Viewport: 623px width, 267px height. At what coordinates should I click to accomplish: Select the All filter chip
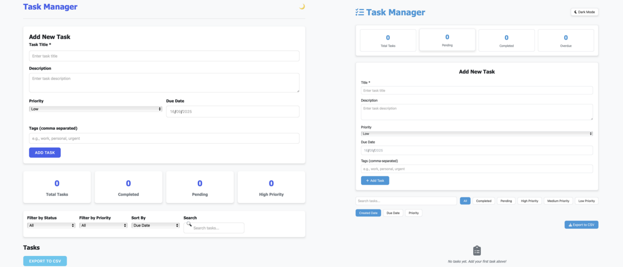(x=465, y=201)
